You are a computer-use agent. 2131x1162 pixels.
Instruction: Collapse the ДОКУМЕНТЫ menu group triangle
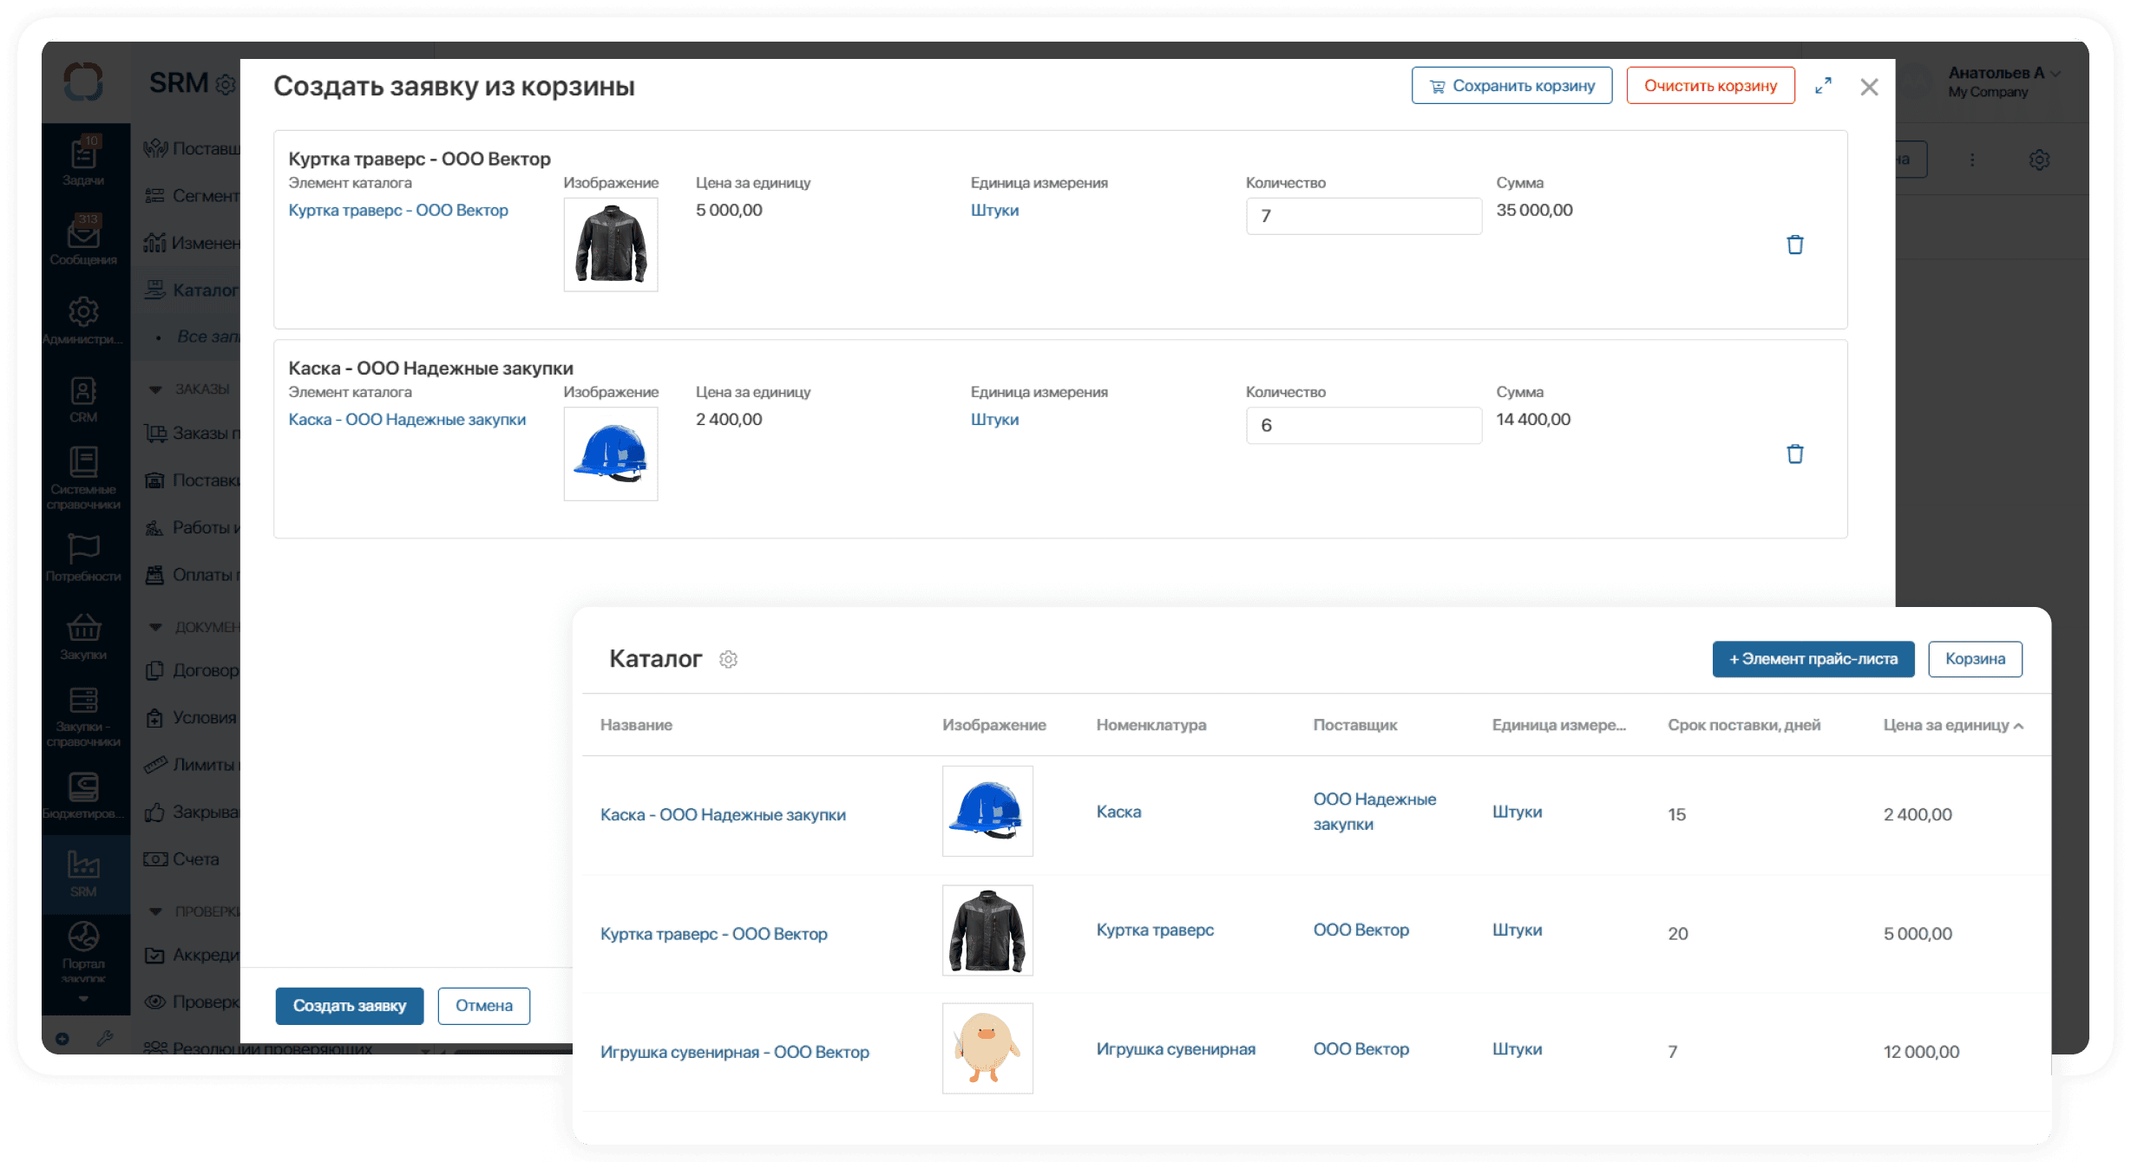point(156,627)
